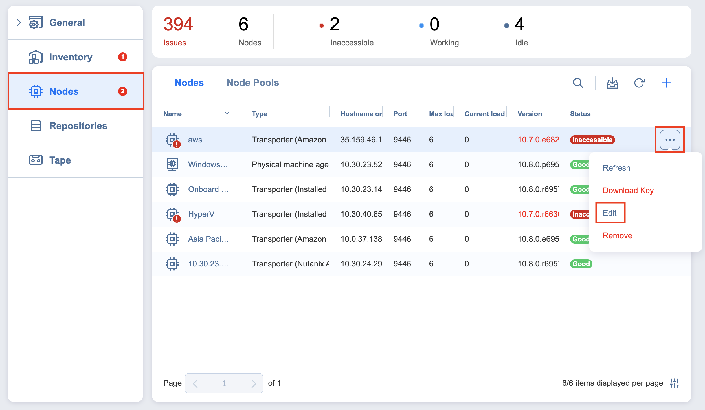The image size is (705, 410).
Task: Go to next page arrow
Action: point(254,383)
